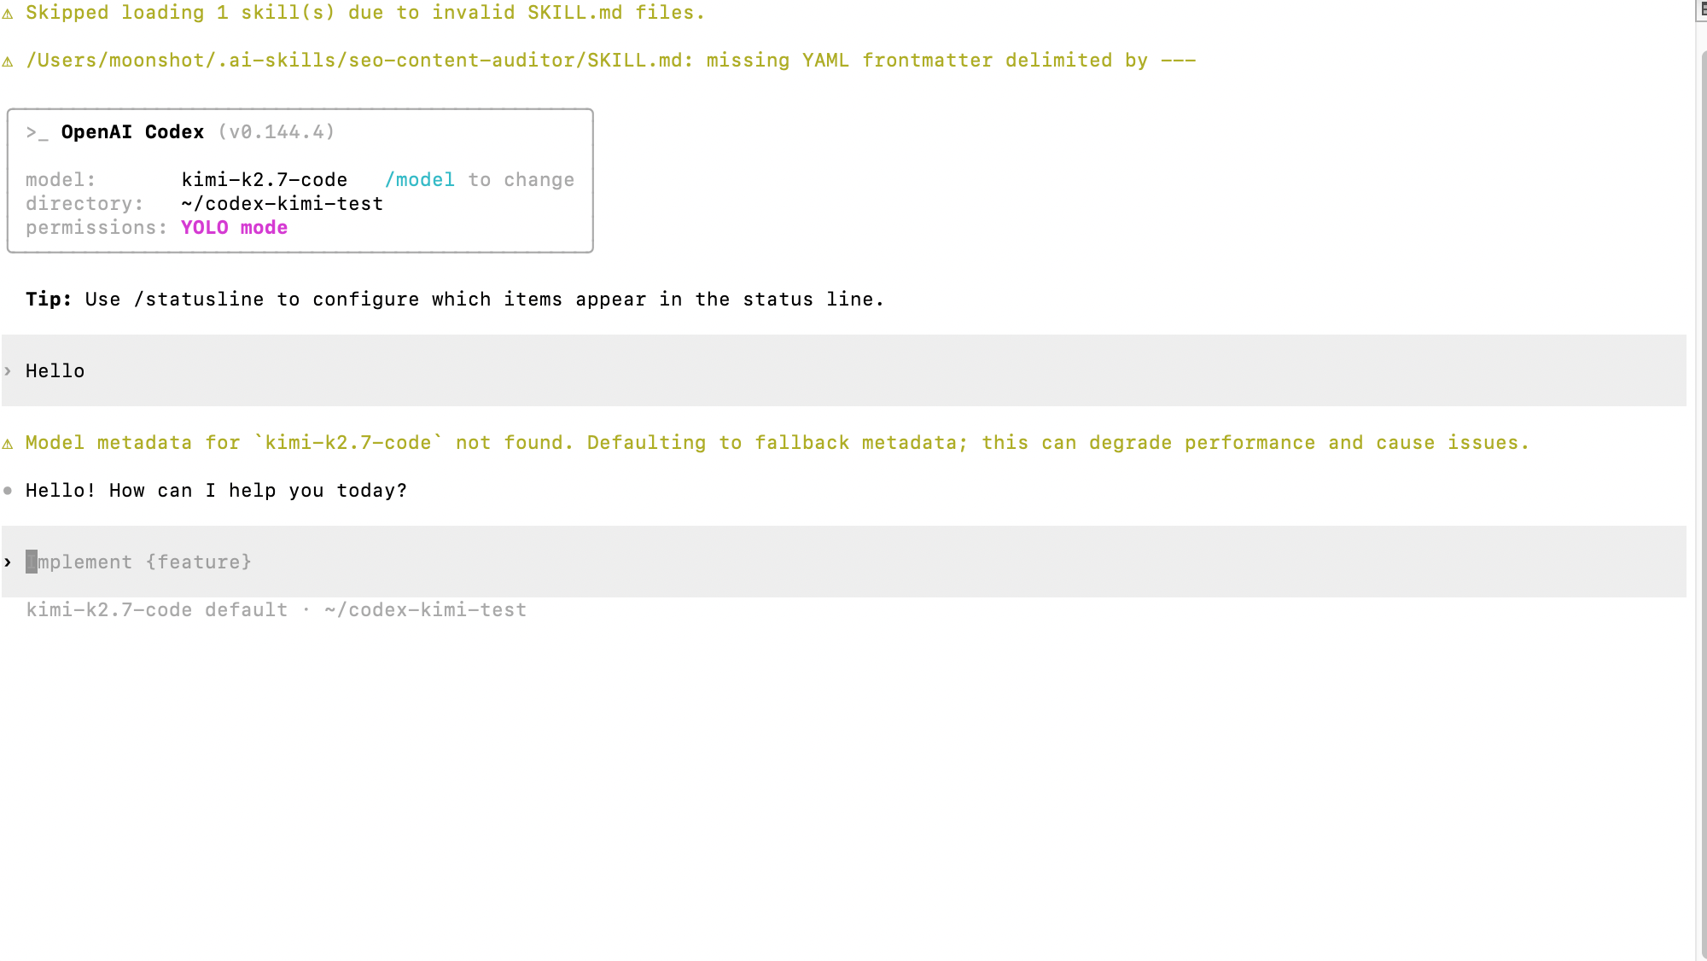Click the ~/codex-kimi-test directory value in header
Screen dimensions: 1707x961
pyautogui.click(x=283, y=204)
